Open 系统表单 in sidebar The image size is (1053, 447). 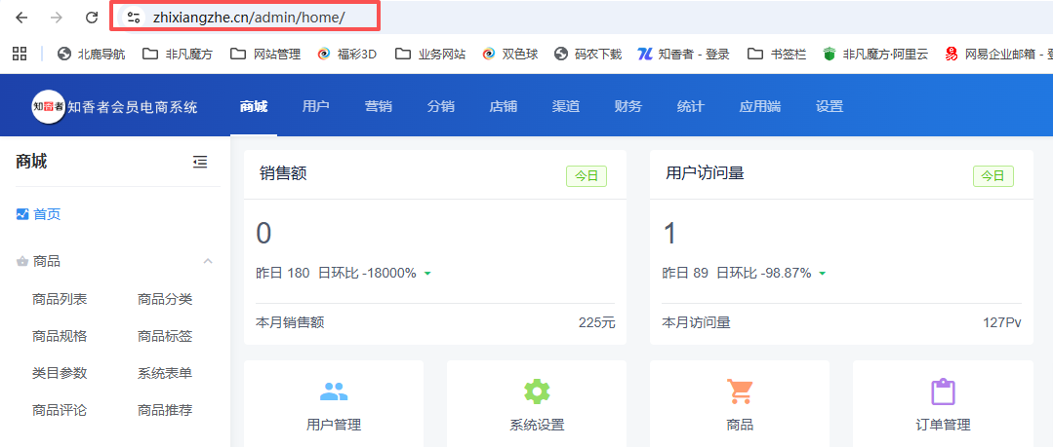[x=165, y=373]
